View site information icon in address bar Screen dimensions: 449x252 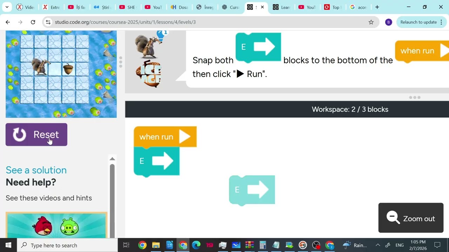pos(48,22)
